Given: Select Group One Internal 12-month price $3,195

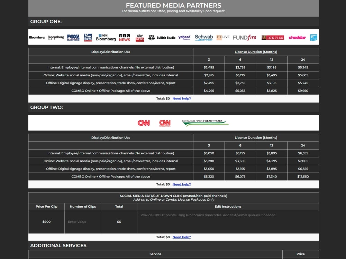Looking at the screenshot, I should [x=272, y=67].
